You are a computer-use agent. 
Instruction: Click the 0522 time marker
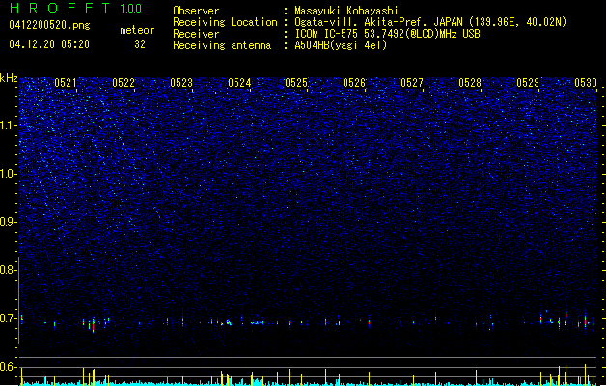pos(124,82)
